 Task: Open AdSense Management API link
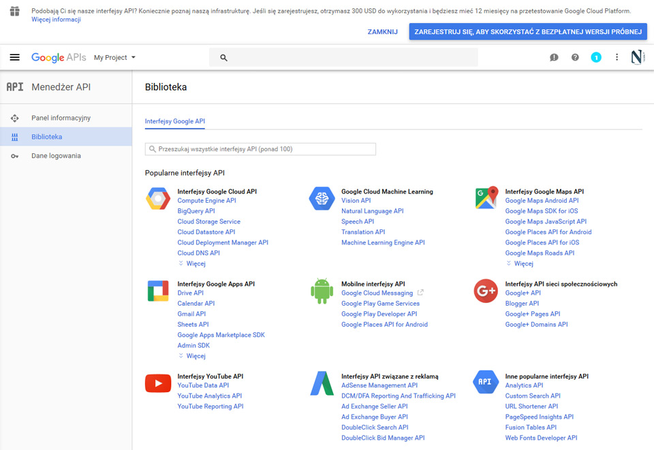click(379, 386)
